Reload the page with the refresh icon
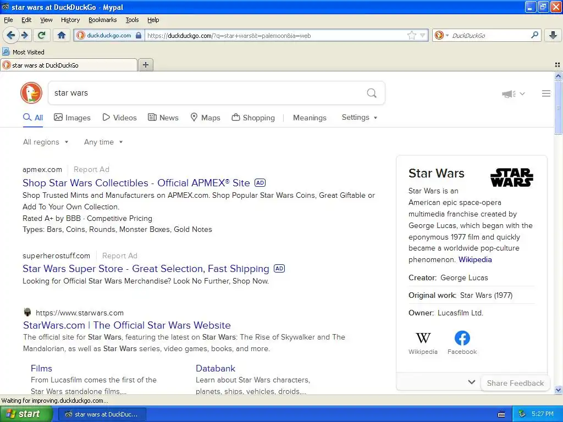Viewport: 563px width, 422px height. pos(42,35)
